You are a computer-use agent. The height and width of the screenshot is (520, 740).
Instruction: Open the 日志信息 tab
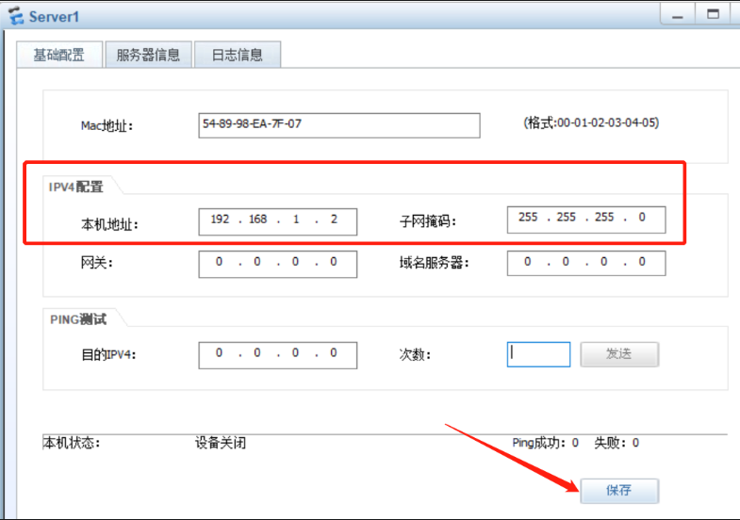[238, 55]
